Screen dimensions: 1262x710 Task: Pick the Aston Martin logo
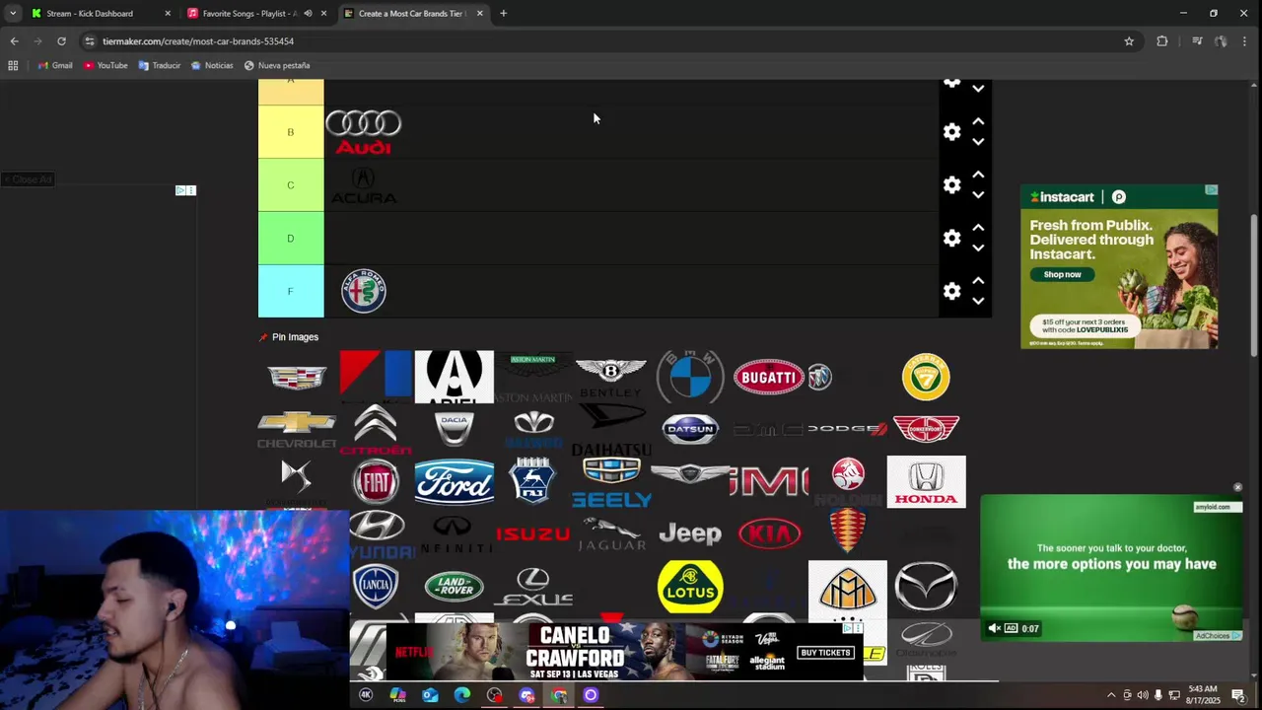click(x=533, y=379)
